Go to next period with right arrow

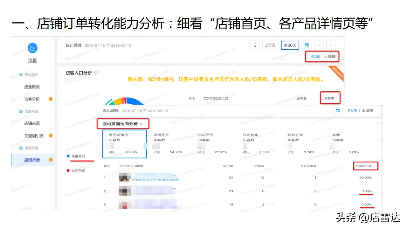[331, 45]
